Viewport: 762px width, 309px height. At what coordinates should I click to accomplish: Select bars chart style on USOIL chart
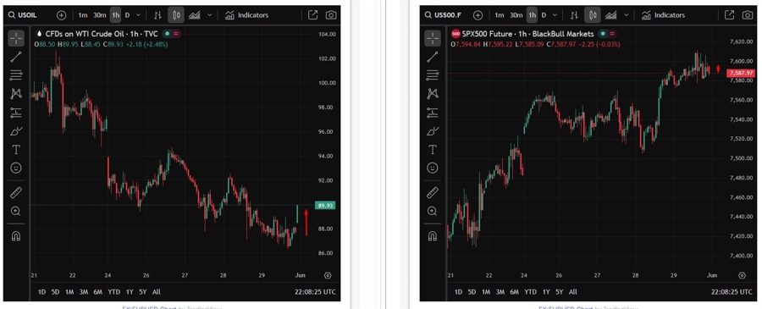point(157,15)
